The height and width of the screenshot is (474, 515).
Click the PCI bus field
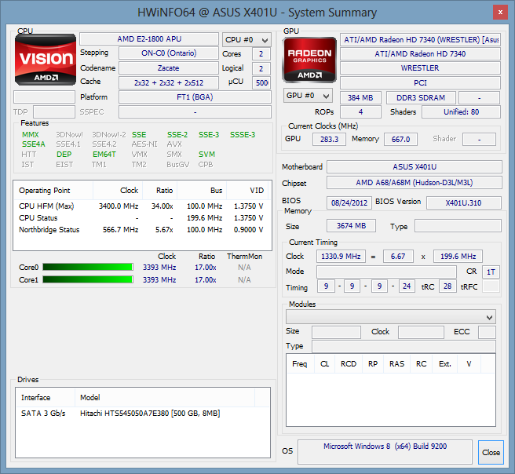[420, 82]
